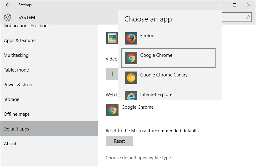The image size is (256, 167).
Task: Open Tablet mode settings
Action: pos(49,70)
